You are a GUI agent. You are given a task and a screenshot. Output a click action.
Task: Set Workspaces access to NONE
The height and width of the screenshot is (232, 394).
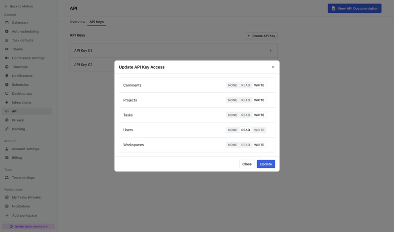(232, 145)
